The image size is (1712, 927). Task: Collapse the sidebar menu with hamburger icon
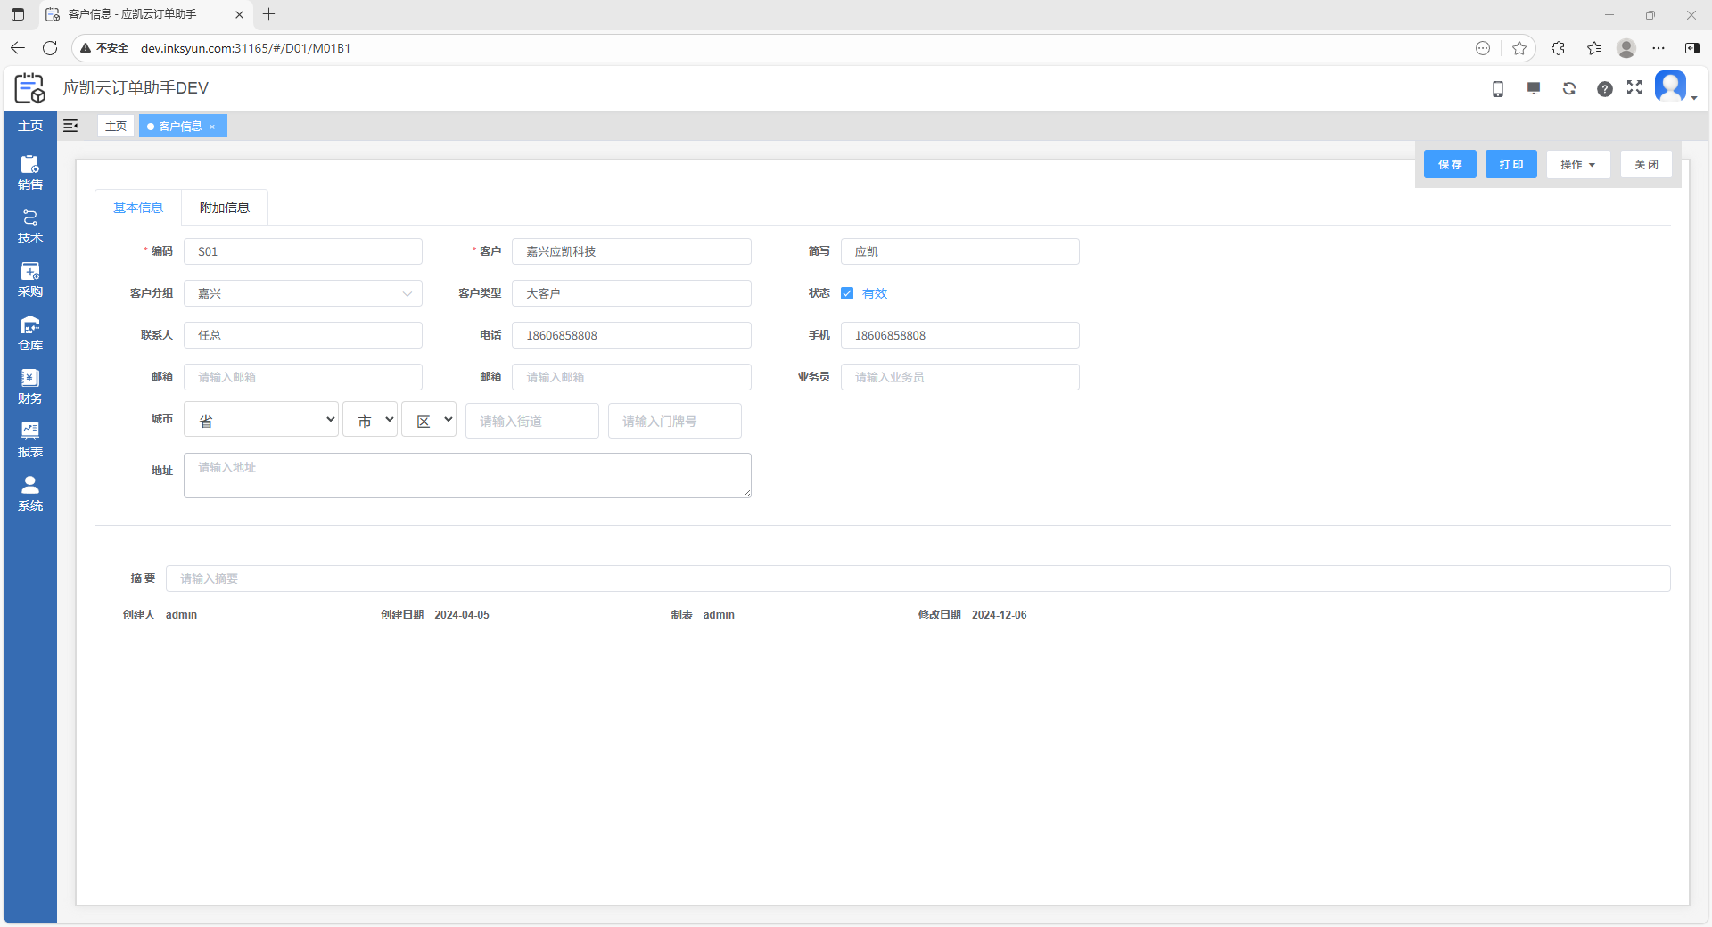(x=70, y=126)
